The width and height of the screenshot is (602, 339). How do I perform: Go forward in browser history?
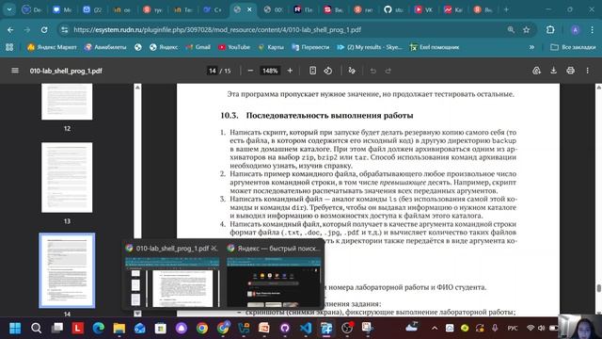point(27,29)
